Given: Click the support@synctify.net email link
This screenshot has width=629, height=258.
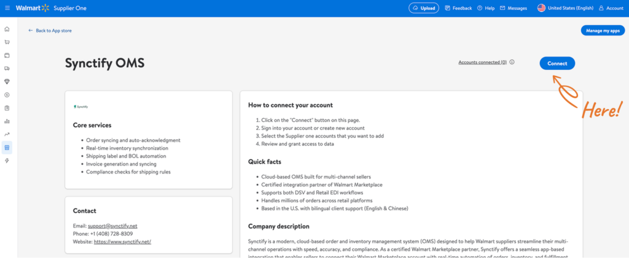Looking at the screenshot, I should [112, 226].
